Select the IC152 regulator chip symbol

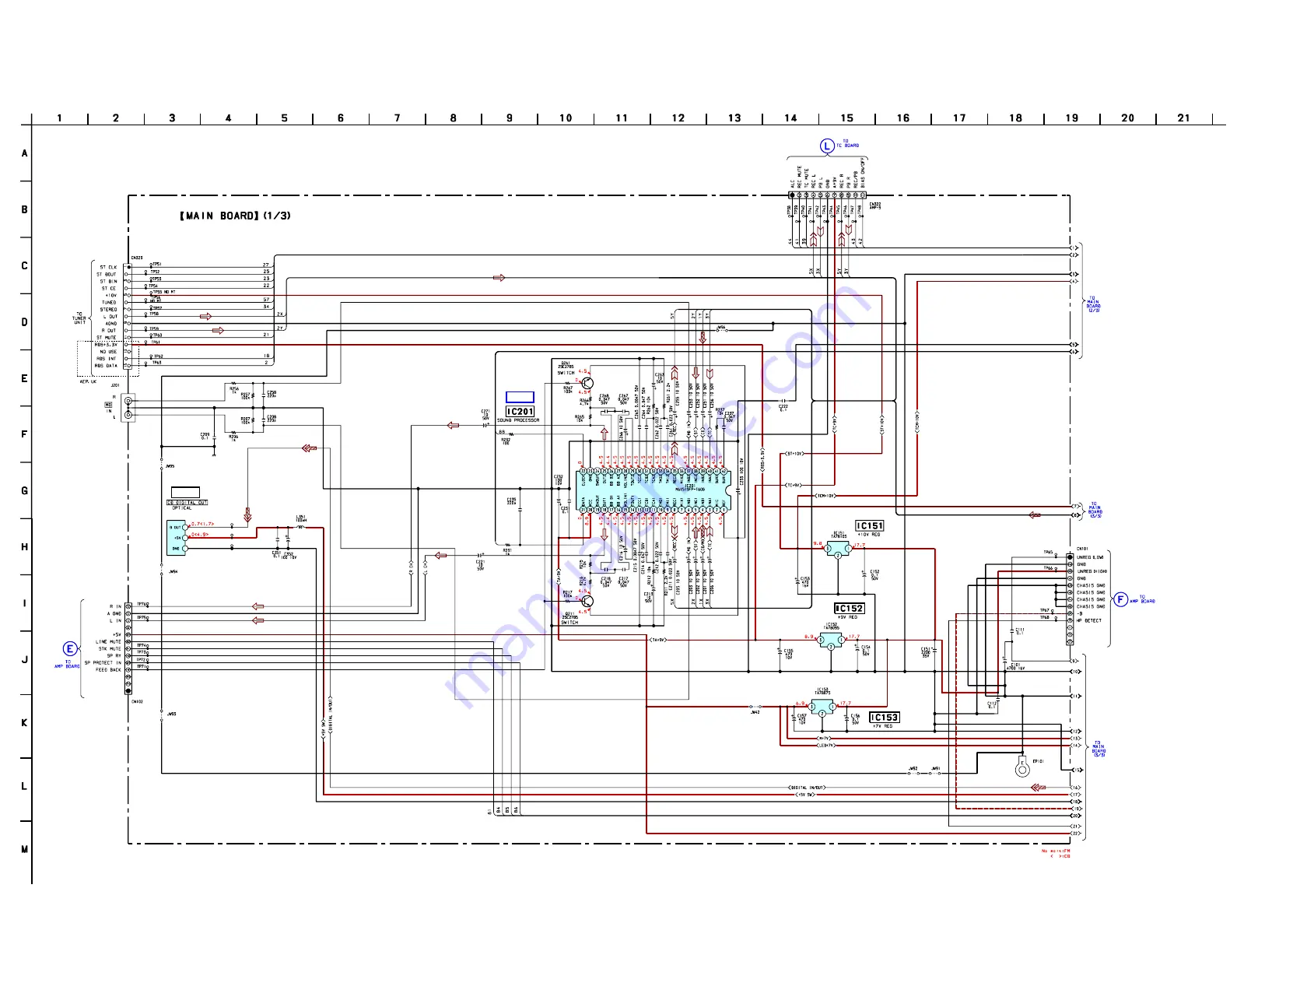[832, 642]
